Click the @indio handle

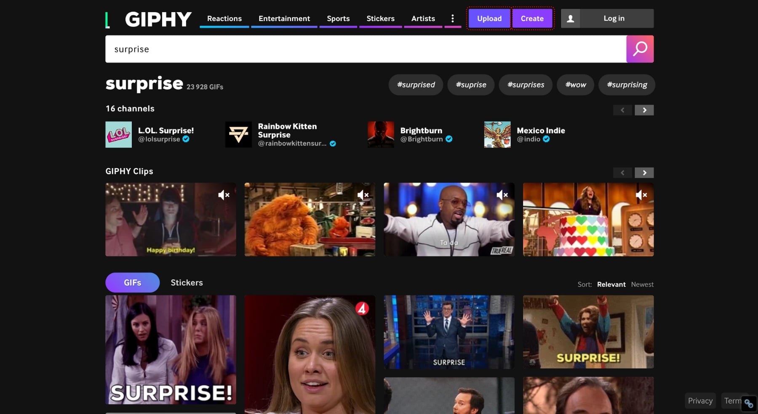click(528, 139)
